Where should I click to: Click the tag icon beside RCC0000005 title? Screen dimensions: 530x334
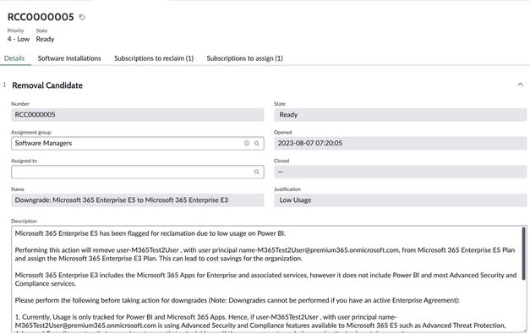point(82,17)
